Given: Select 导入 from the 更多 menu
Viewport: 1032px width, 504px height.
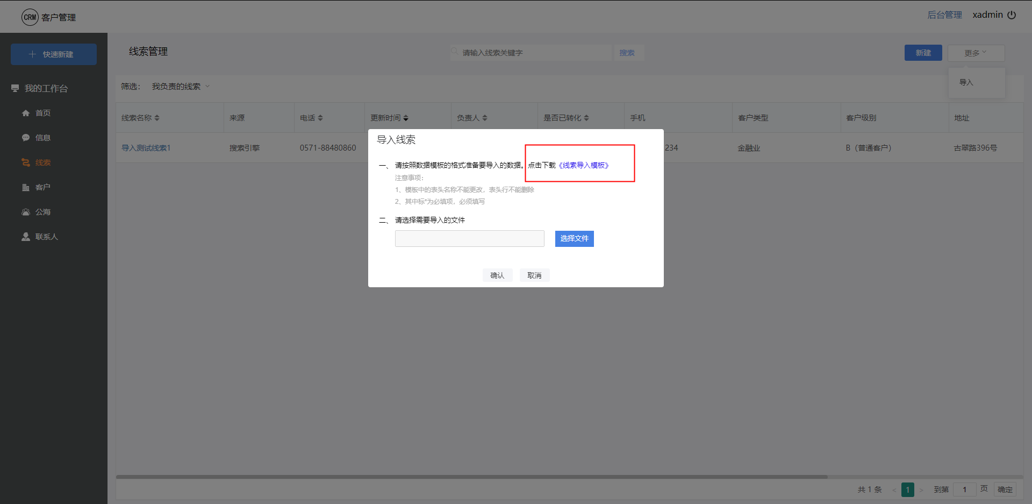Looking at the screenshot, I should pyautogui.click(x=966, y=82).
